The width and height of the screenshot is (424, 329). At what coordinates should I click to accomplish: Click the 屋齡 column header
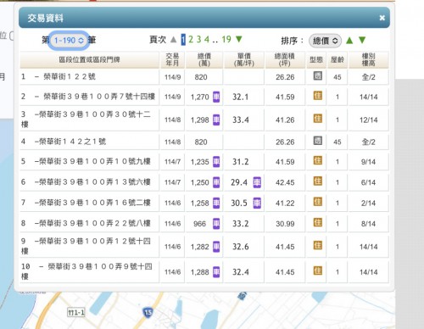coord(338,59)
